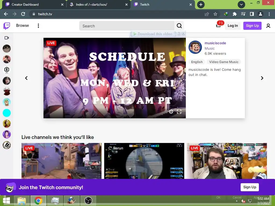Screen dimensions: 275x206
Task: Open the user profile icon menu
Action: coord(268,26)
